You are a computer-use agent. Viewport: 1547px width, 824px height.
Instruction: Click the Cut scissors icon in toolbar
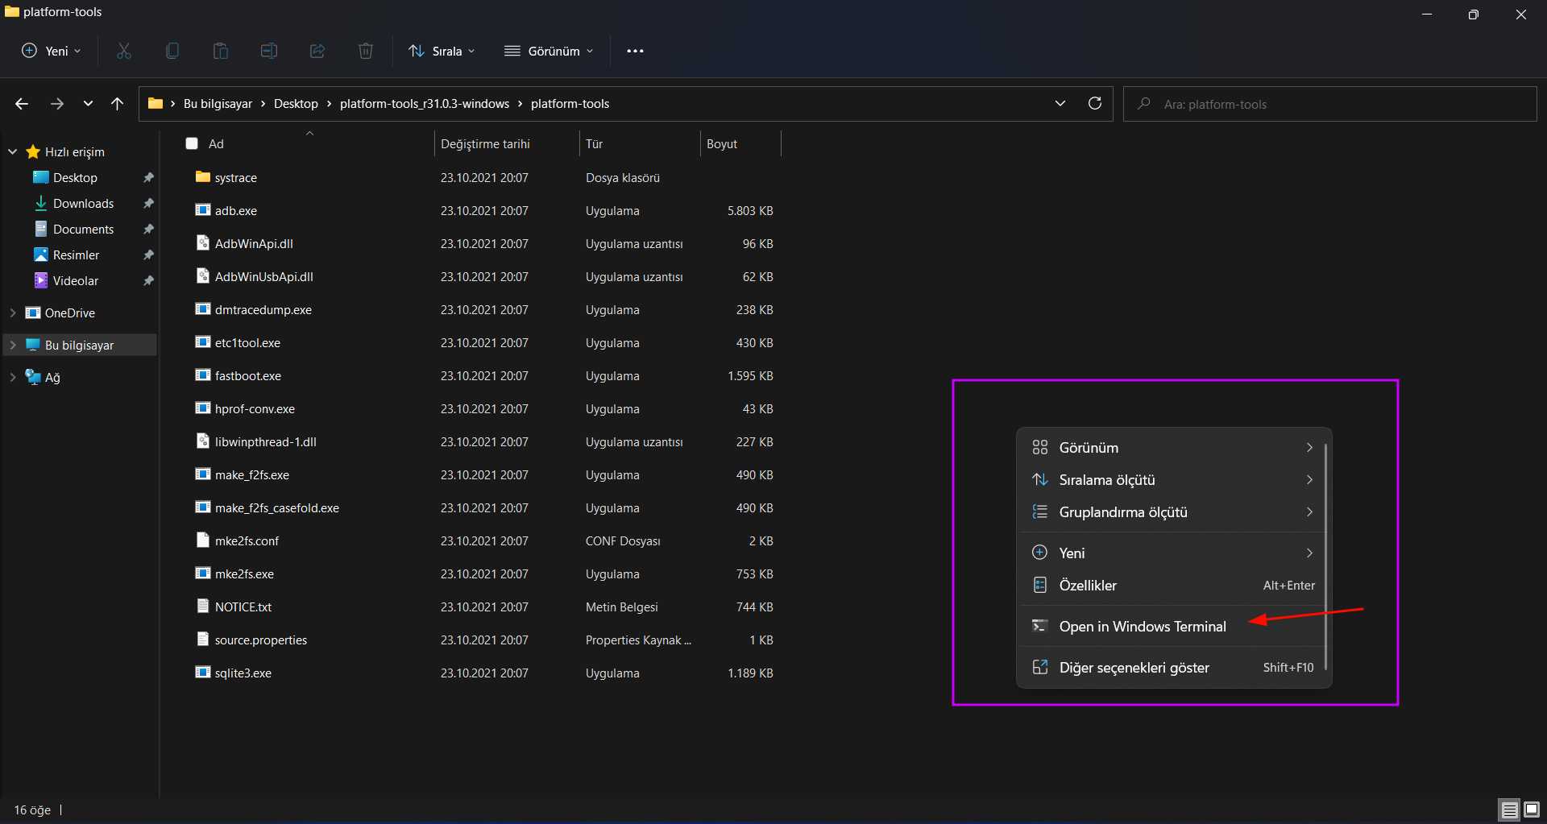click(x=124, y=51)
